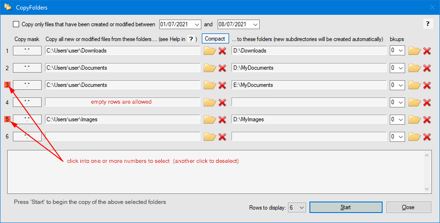The image size is (440, 223).
Task: Click red X after row 6 source
Action: (x=222, y=137)
